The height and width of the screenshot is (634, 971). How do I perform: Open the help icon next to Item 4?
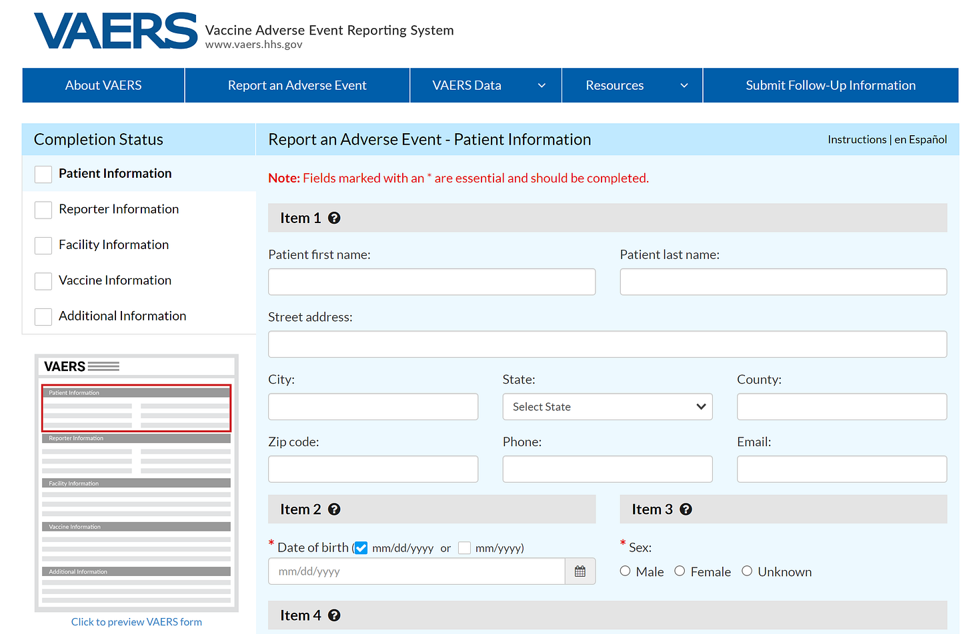(x=334, y=615)
